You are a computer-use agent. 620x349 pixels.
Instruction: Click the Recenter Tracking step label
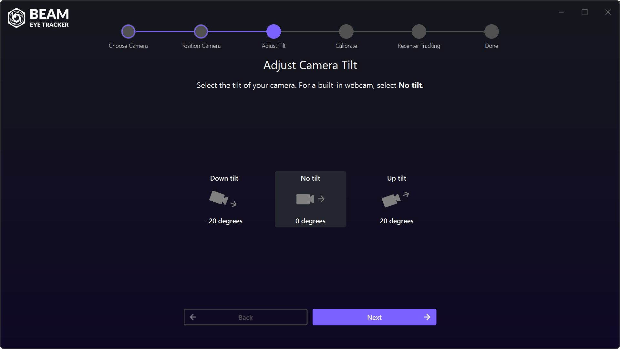419,46
